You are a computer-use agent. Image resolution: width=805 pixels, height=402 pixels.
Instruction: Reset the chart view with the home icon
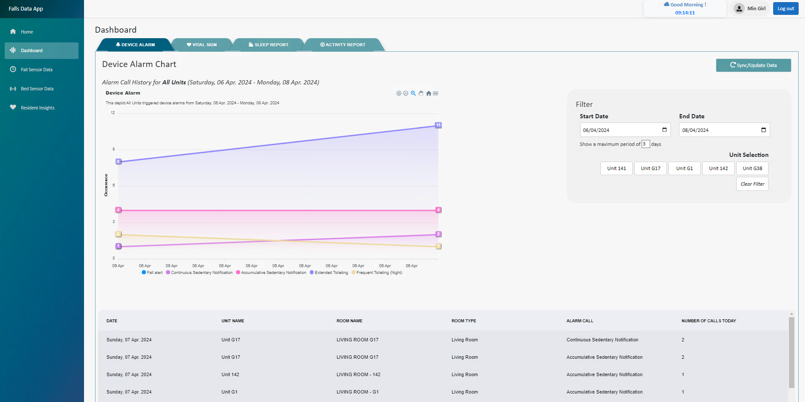coord(429,93)
